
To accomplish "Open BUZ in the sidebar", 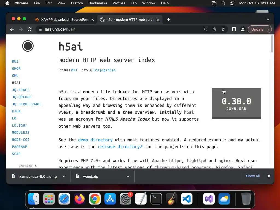I will (x=15, y=62).
